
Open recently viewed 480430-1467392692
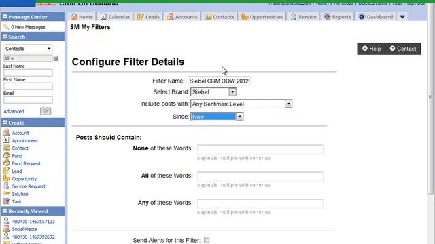pyautogui.click(x=33, y=237)
